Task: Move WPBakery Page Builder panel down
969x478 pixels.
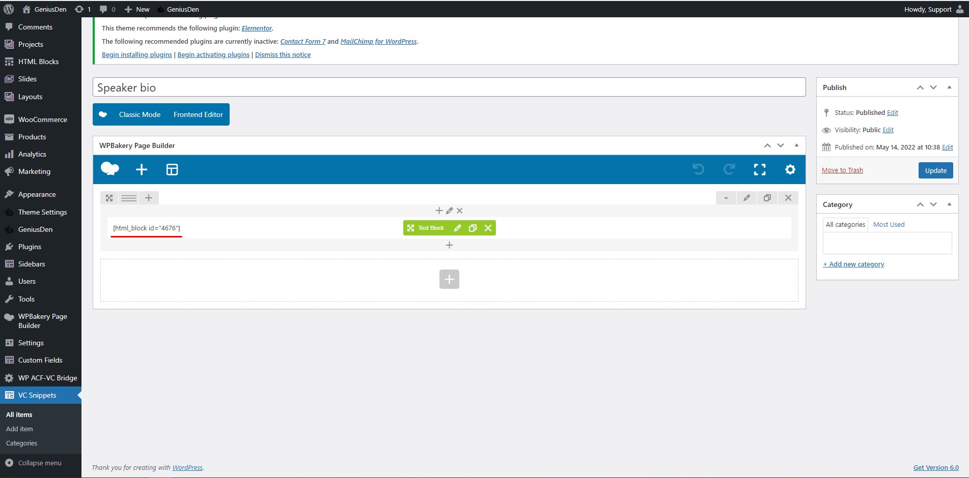Action: point(781,145)
